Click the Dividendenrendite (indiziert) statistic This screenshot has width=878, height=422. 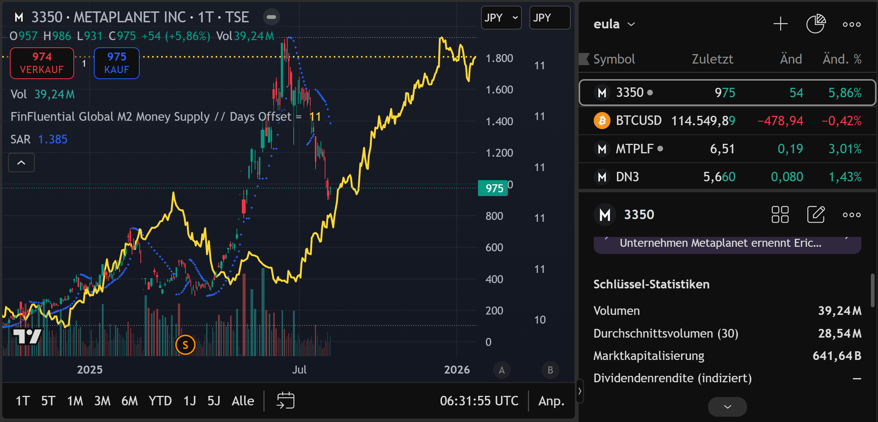727,378
